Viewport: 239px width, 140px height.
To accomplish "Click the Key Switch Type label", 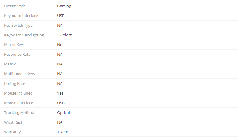I will [x=18, y=25].
